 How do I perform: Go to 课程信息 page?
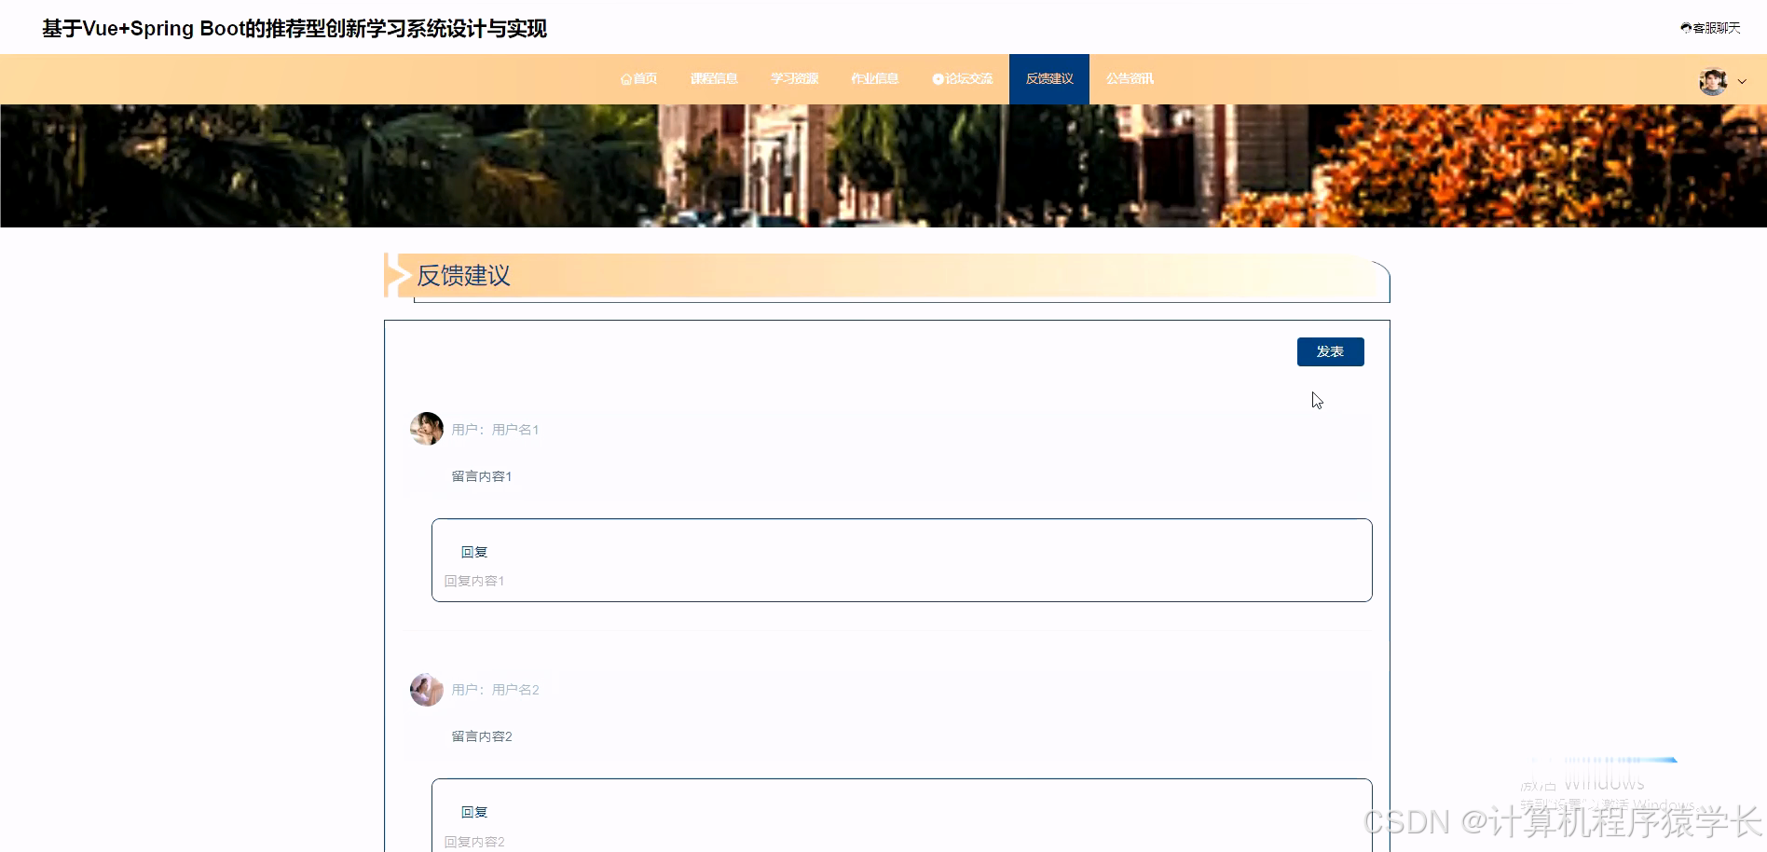[714, 79]
